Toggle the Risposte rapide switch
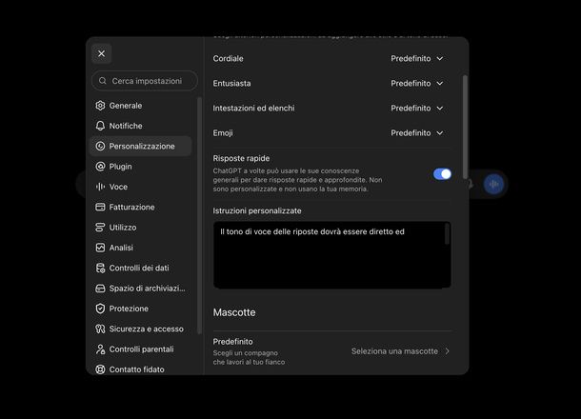581x419 pixels. click(443, 174)
